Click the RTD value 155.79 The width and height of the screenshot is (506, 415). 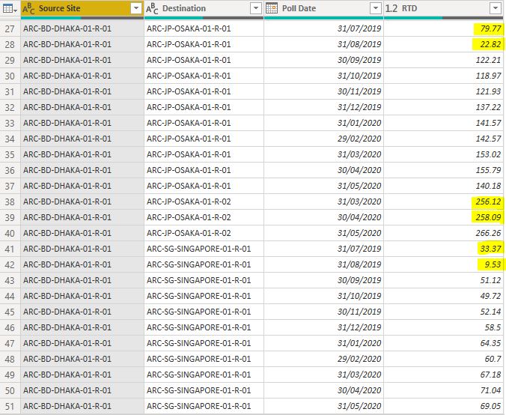pyautogui.click(x=489, y=170)
